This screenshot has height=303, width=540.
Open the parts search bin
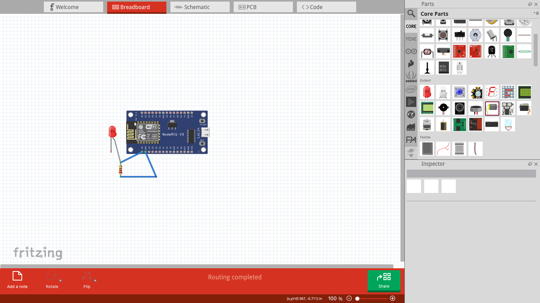coord(411,14)
